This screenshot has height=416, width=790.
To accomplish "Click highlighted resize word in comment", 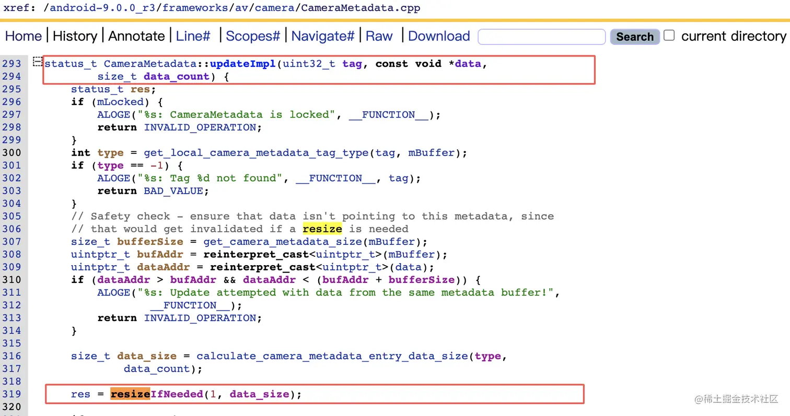I will [x=322, y=229].
